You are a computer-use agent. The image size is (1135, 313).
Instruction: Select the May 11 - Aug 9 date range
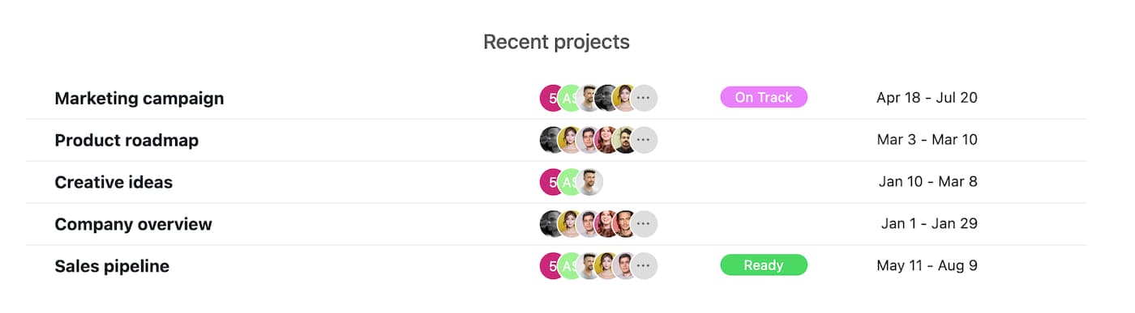927,265
